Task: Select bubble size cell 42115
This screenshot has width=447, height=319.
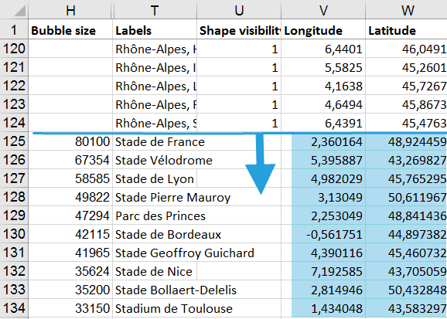Action: [x=70, y=234]
